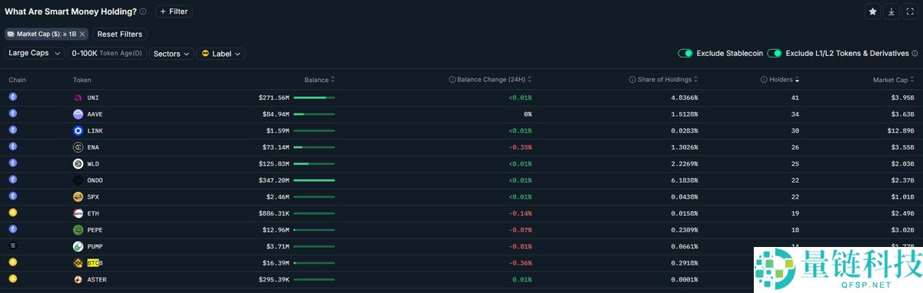
Task: Click info icon next to Balance Change
Action: 452,80
